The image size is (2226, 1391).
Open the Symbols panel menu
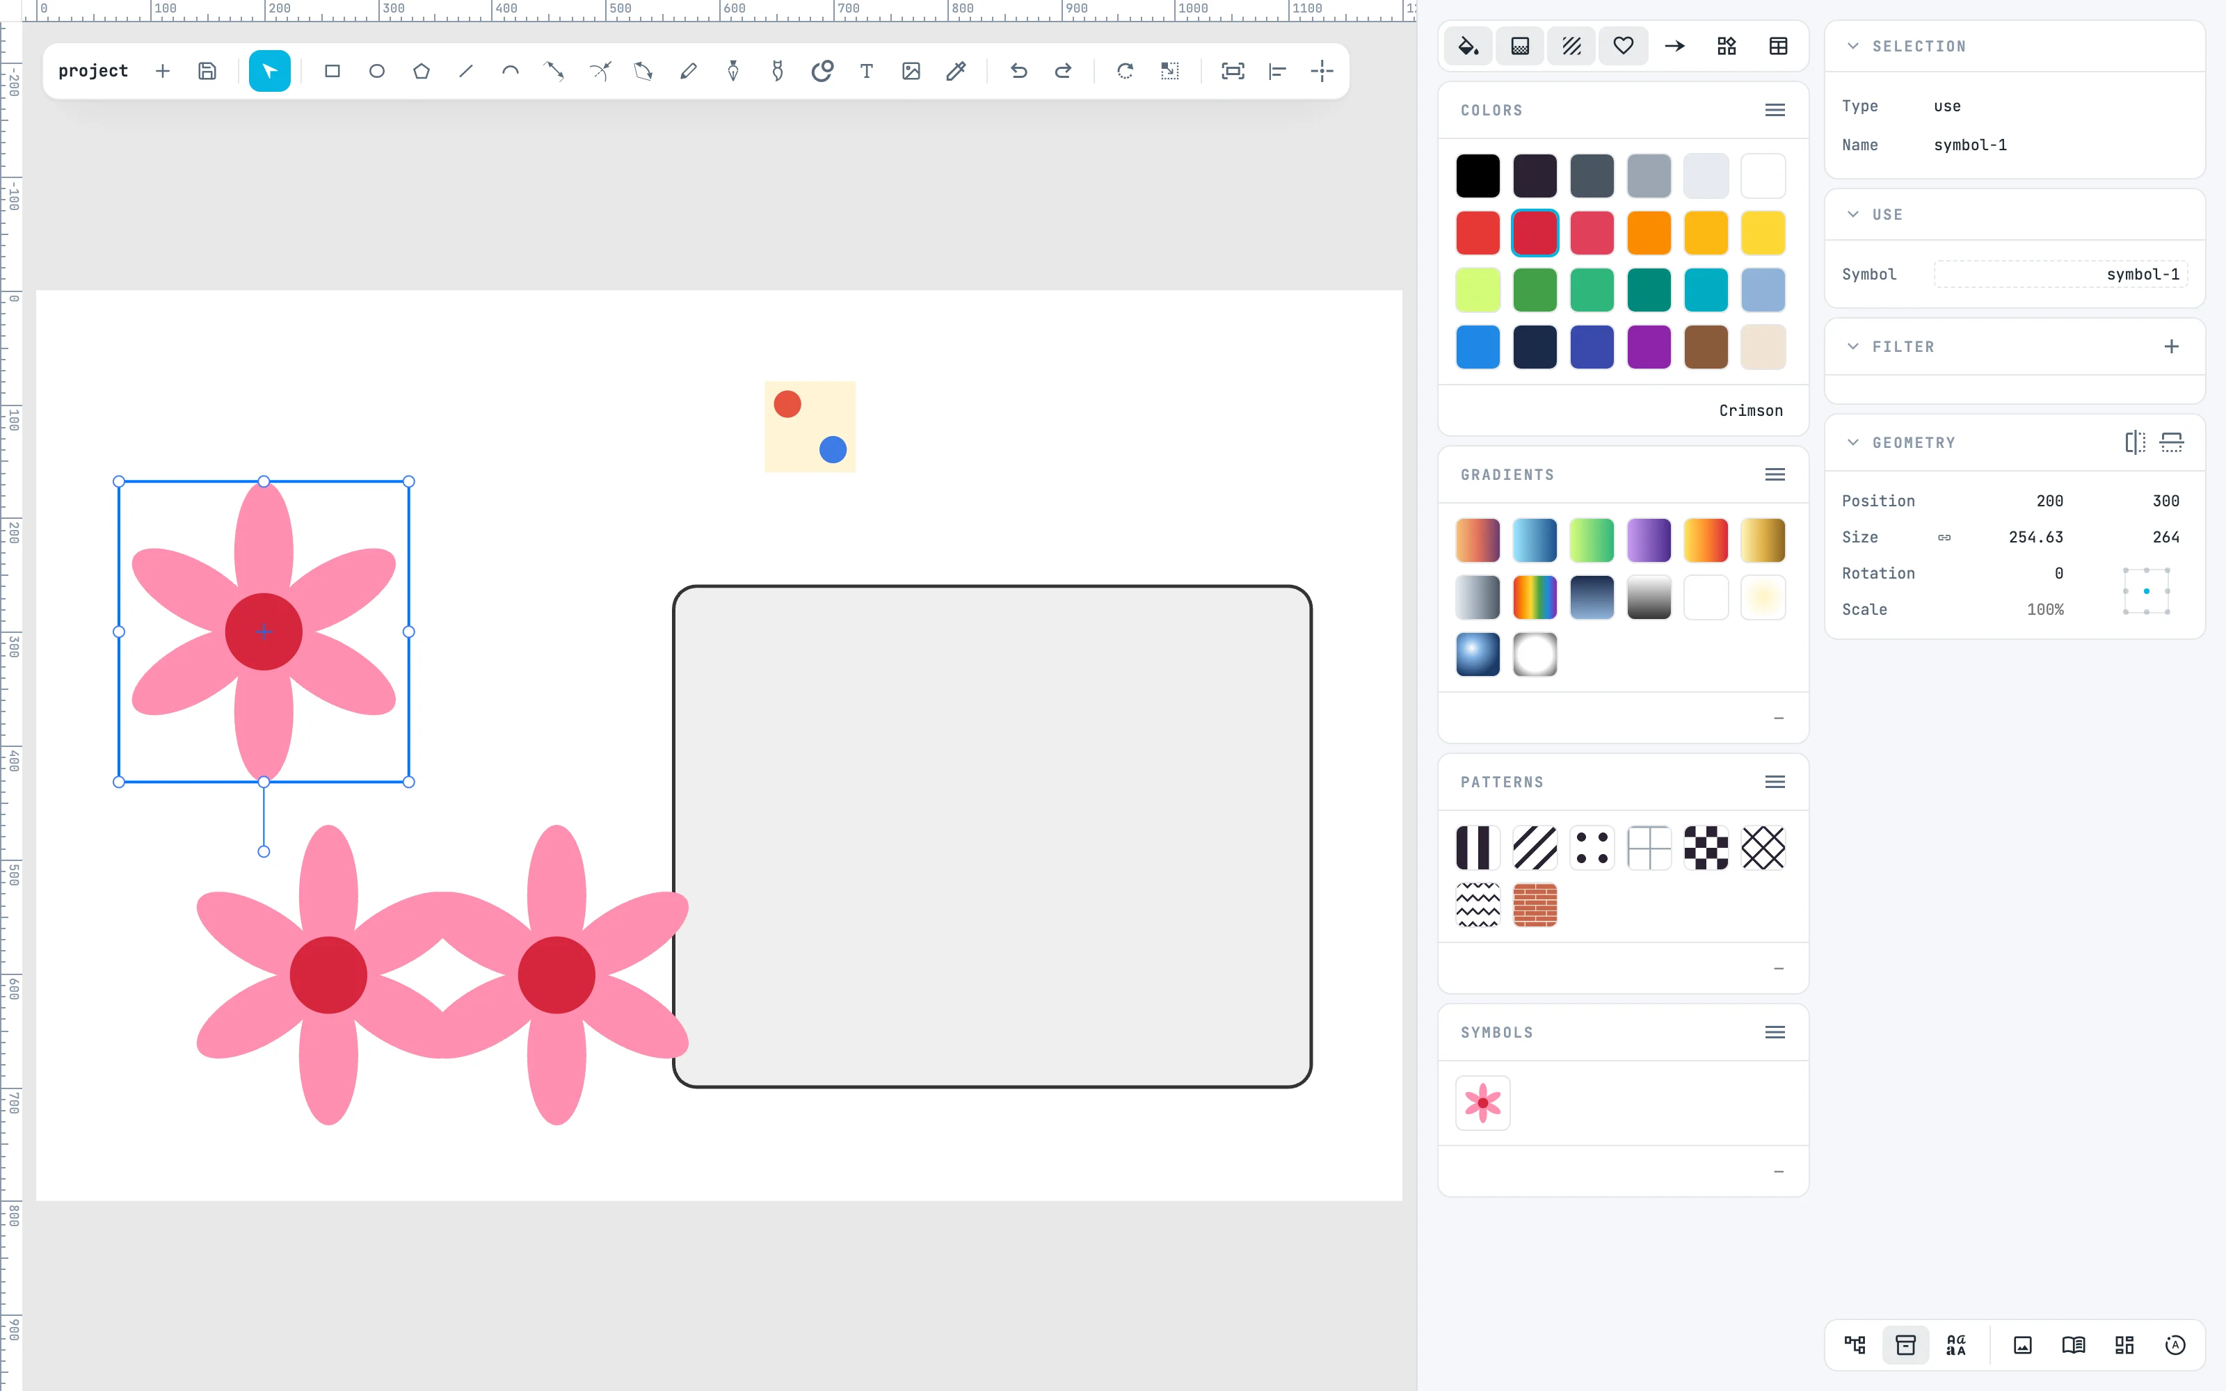[1775, 1032]
